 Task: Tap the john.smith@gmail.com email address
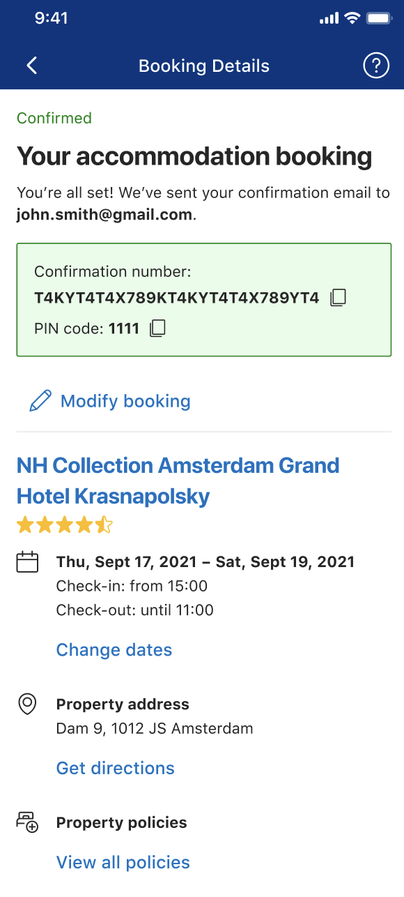(104, 215)
